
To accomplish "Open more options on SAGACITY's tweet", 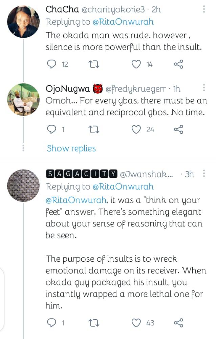I will click(x=203, y=174).
